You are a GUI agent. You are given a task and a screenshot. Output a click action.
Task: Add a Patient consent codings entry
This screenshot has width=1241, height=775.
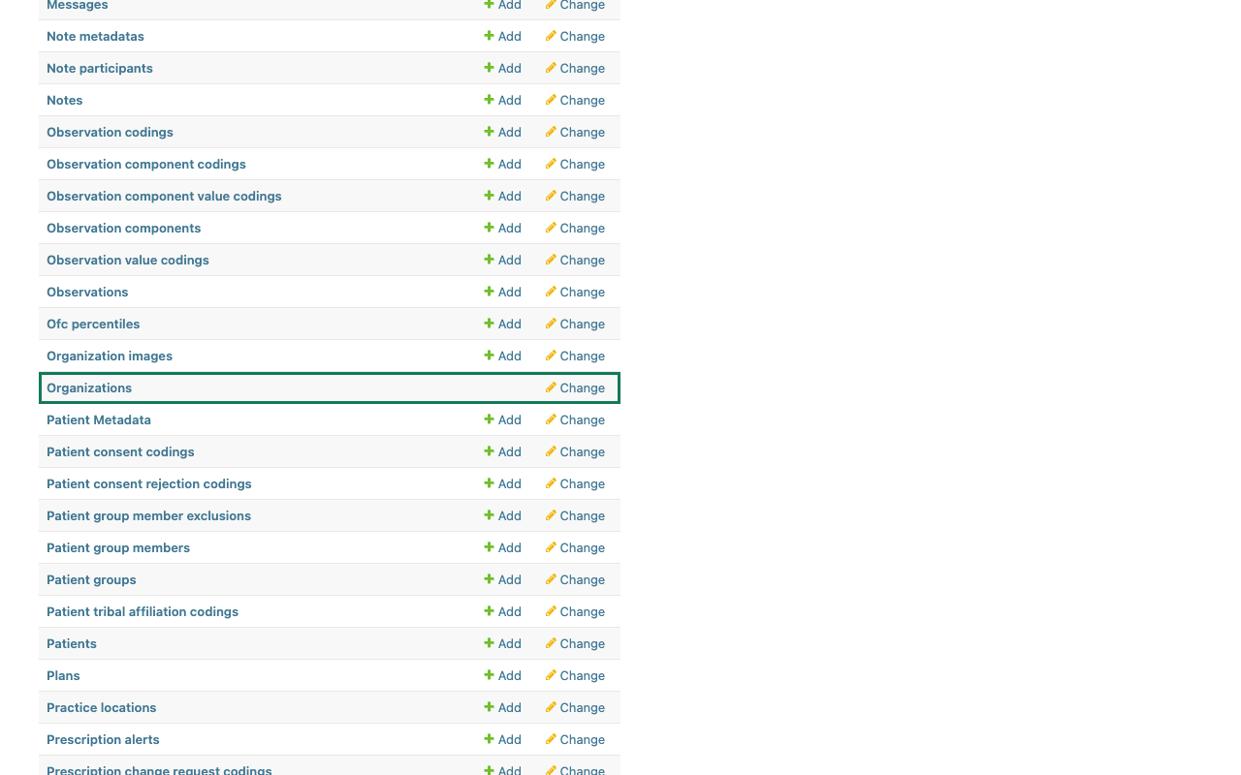(x=503, y=451)
